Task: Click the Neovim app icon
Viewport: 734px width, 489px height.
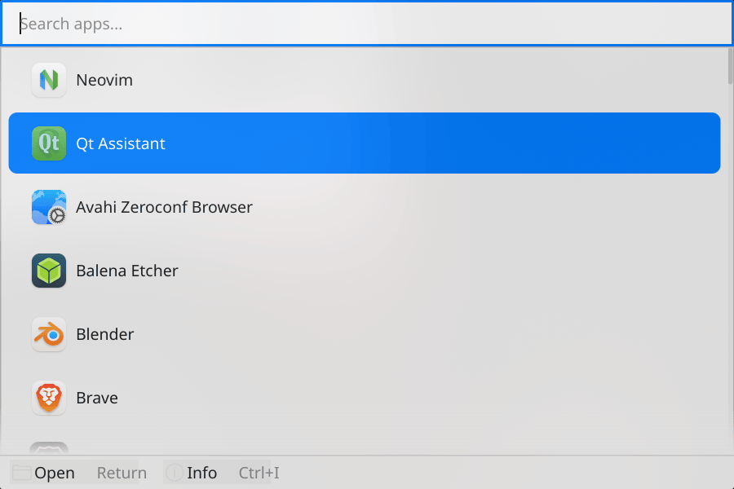Action: 49,80
